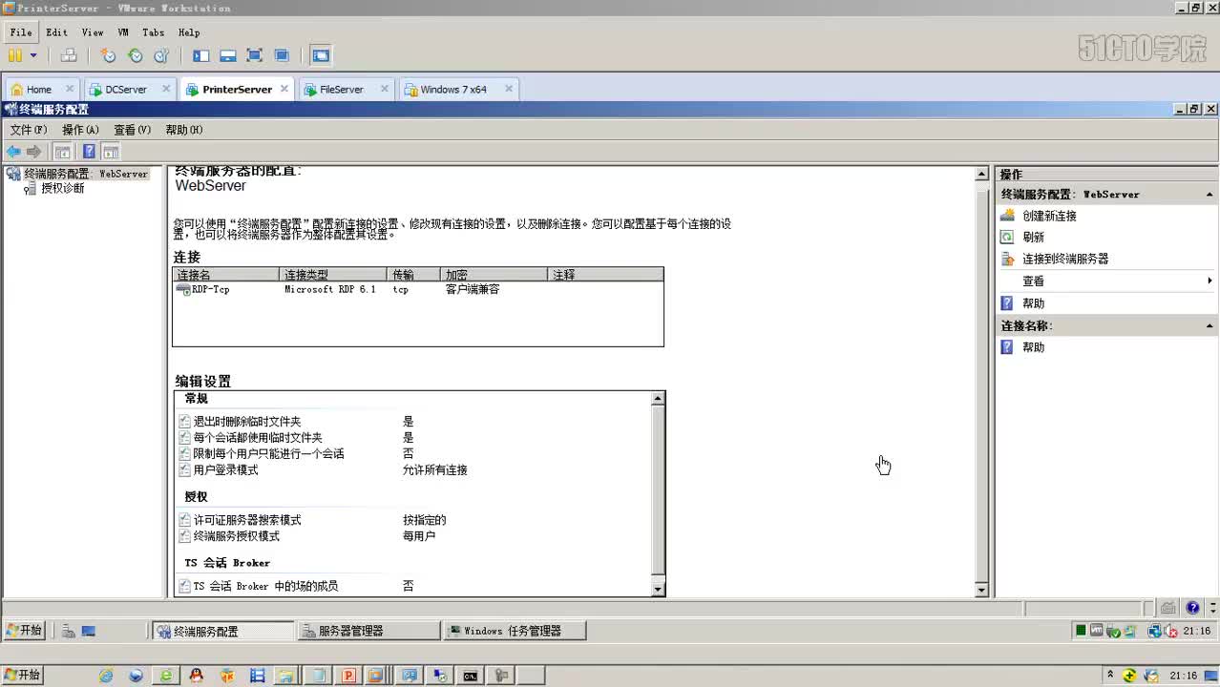Viewport: 1220px width, 687px height.
Task: Collapse the 终端服务配置: WebServer actions section
Action: click(1209, 194)
